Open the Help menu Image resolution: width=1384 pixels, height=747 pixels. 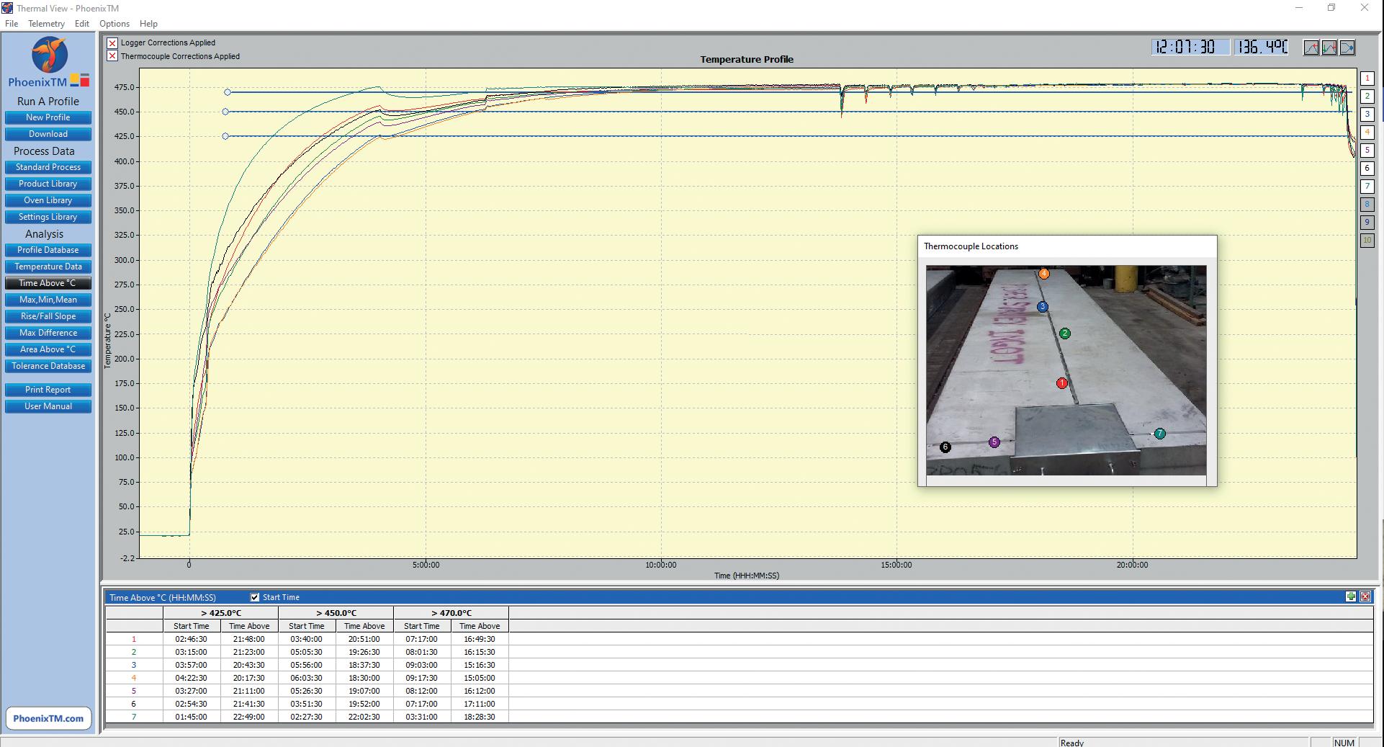click(x=148, y=24)
